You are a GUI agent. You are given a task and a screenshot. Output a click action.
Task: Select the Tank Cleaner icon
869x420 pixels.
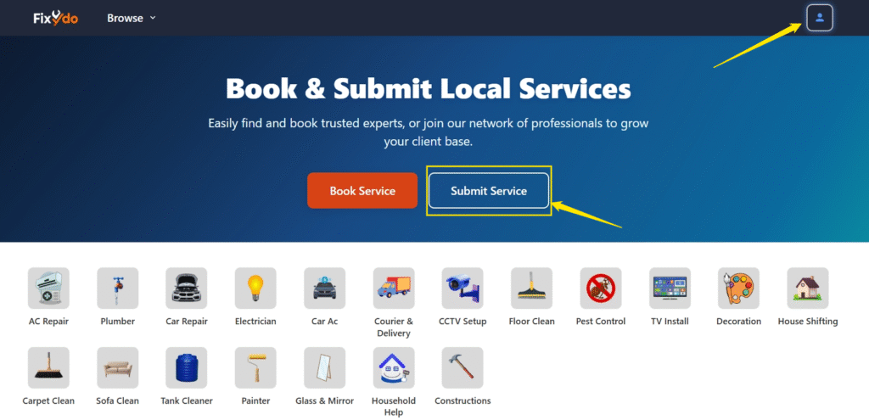[x=187, y=367]
